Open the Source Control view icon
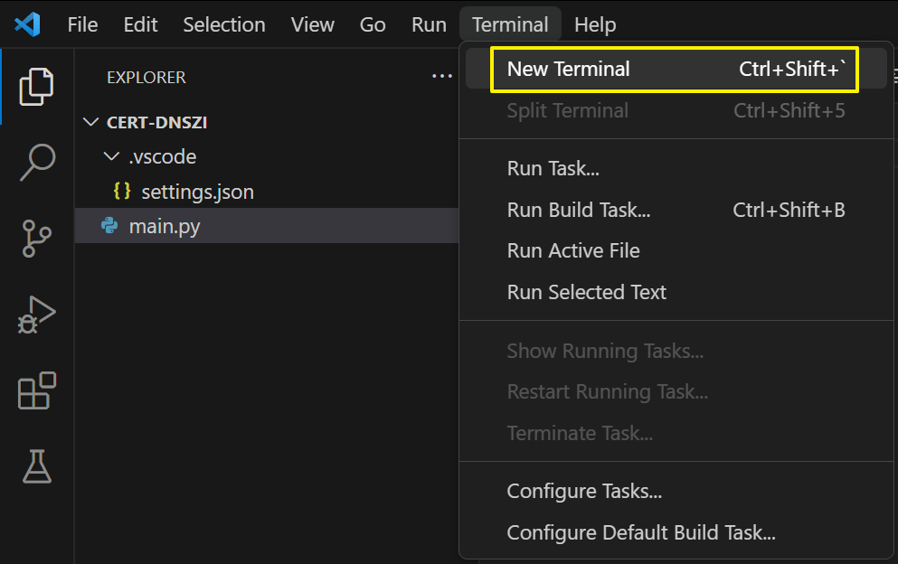Image resolution: width=898 pixels, height=564 pixels. [x=37, y=239]
